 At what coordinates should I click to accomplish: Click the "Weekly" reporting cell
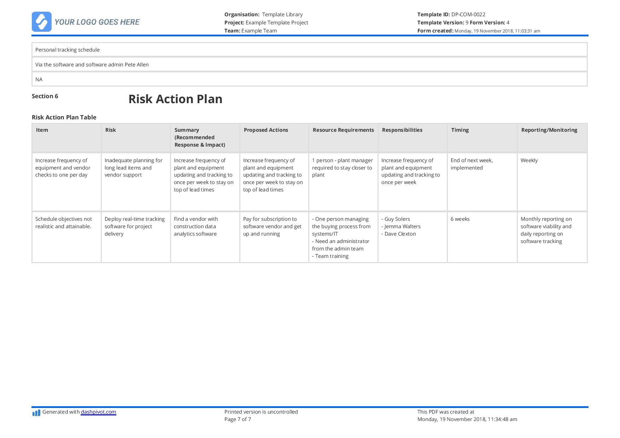coord(552,182)
